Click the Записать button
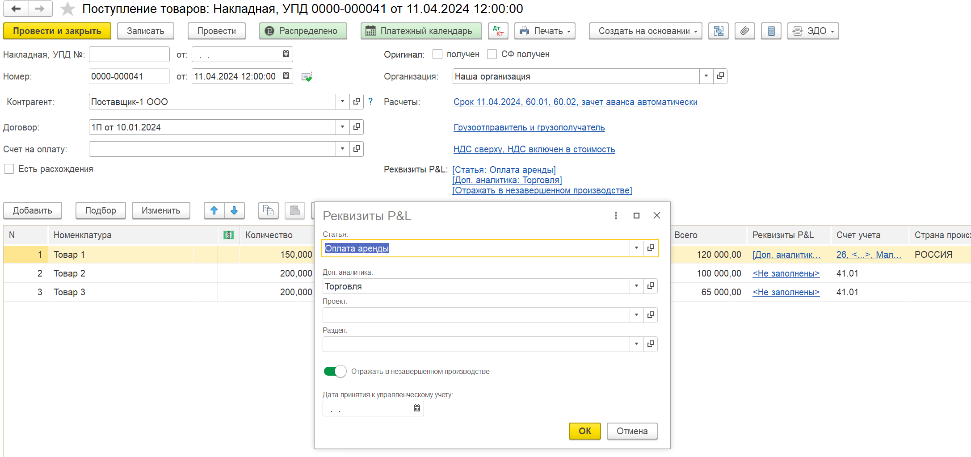The width and height of the screenshot is (971, 457). tap(146, 31)
